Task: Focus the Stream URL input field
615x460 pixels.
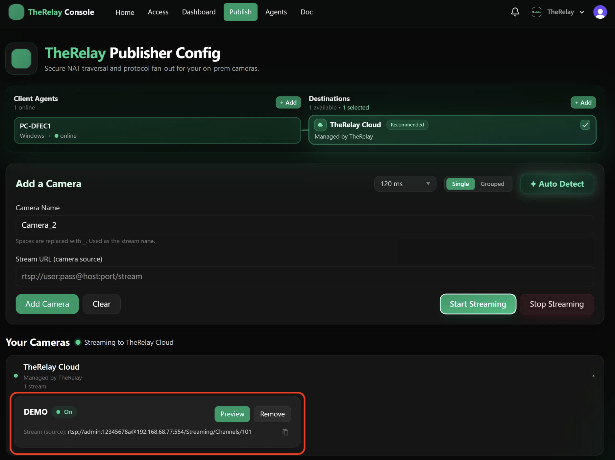Action: tap(305, 276)
